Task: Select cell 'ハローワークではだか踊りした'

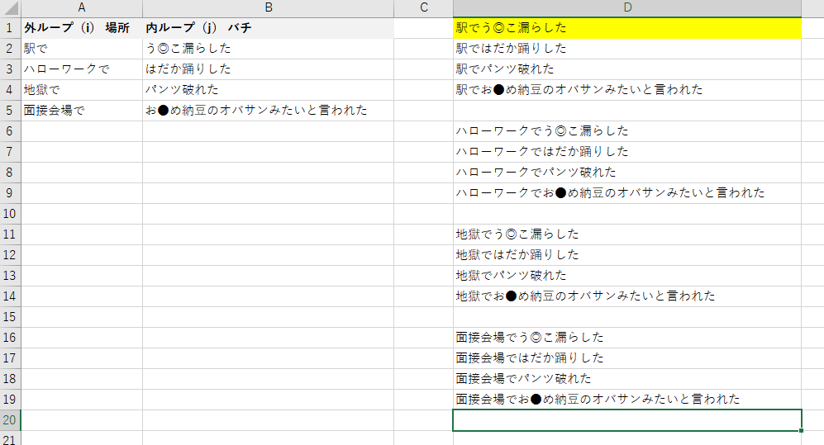Action: (x=627, y=152)
